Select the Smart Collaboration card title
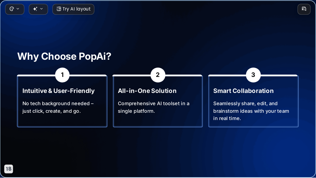 (243, 91)
